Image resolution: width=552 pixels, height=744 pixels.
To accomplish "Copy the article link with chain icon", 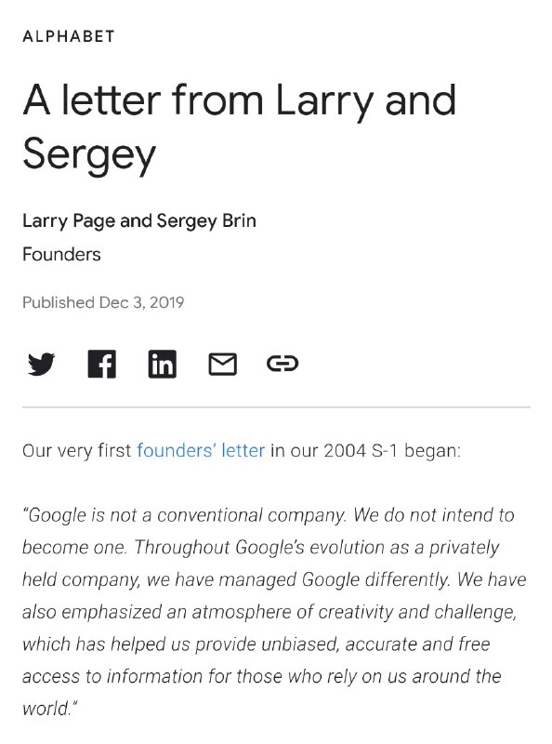I will click(x=283, y=364).
